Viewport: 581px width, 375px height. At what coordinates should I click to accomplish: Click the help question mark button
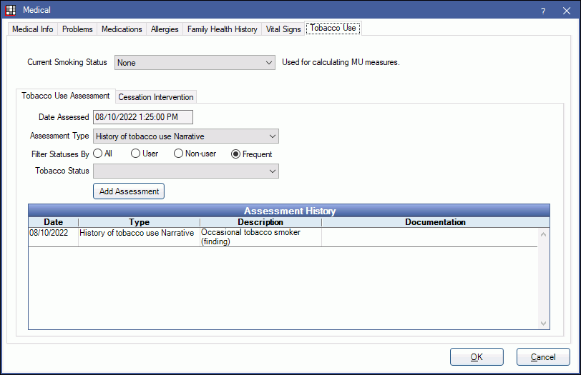(x=544, y=10)
